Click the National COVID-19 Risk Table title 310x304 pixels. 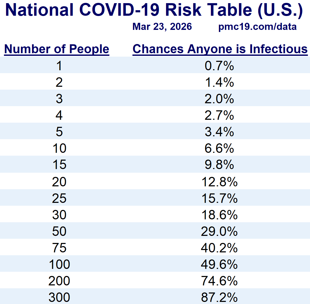point(154,10)
